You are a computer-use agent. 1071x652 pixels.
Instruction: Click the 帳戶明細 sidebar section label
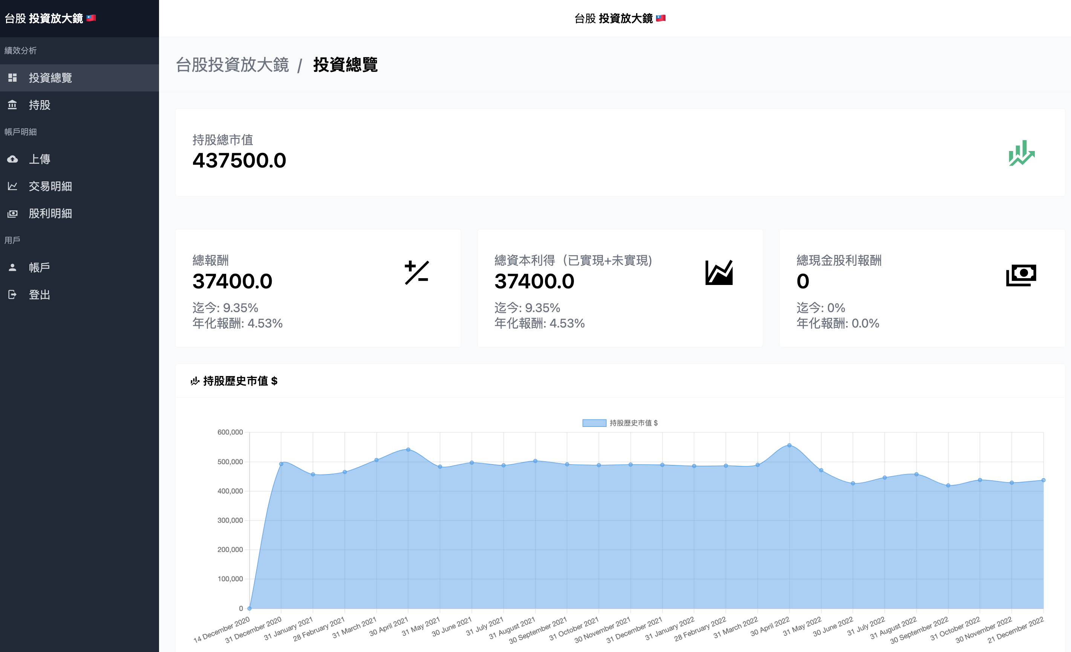tap(20, 131)
